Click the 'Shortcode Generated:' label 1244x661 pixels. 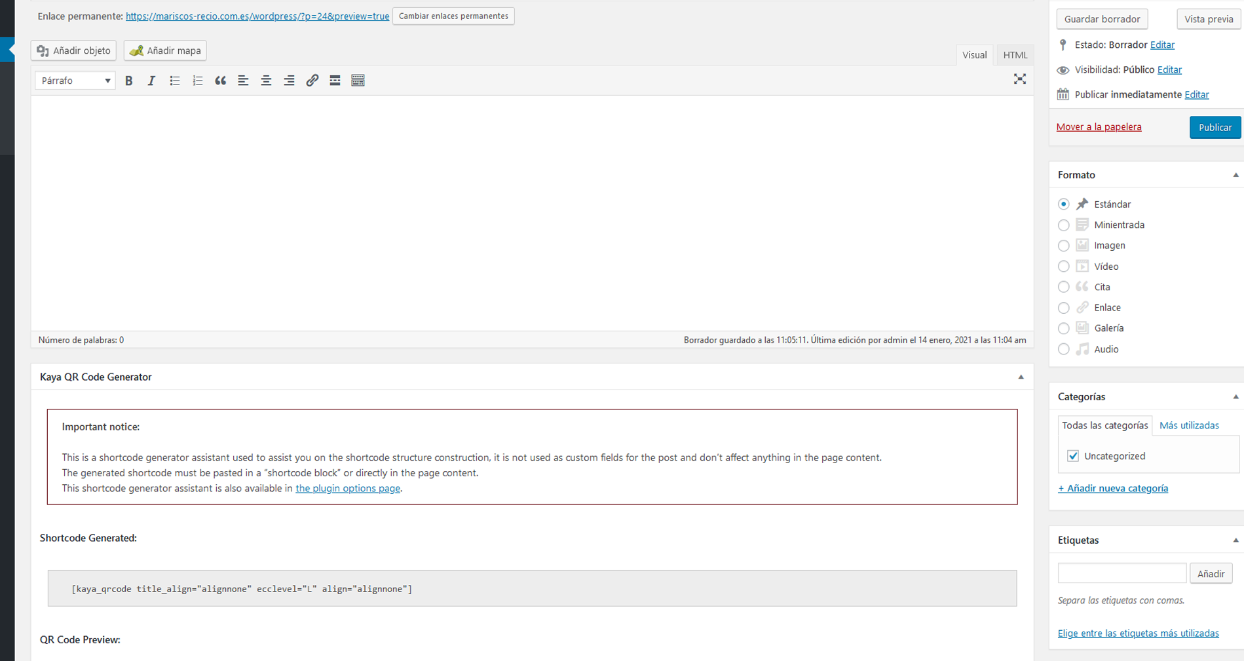coord(88,538)
